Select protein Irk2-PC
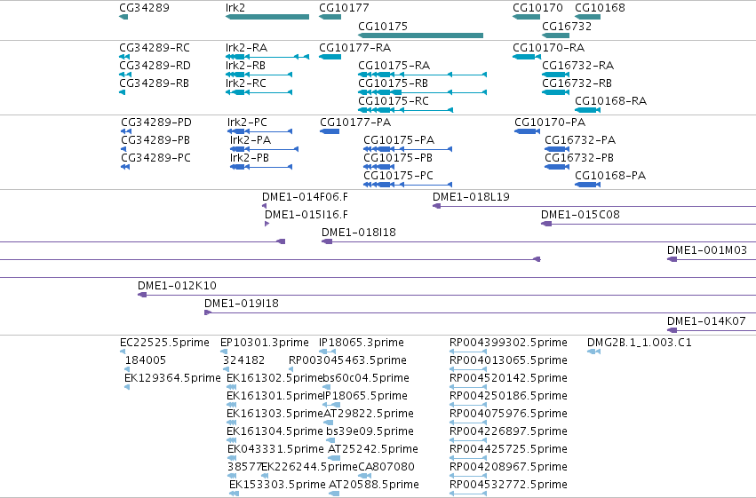 [247, 123]
